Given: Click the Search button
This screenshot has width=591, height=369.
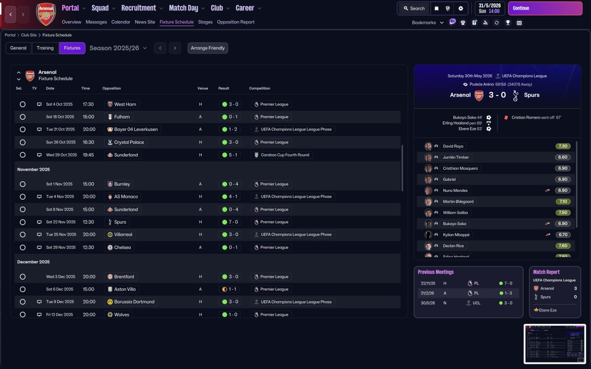Looking at the screenshot, I should [x=414, y=8].
